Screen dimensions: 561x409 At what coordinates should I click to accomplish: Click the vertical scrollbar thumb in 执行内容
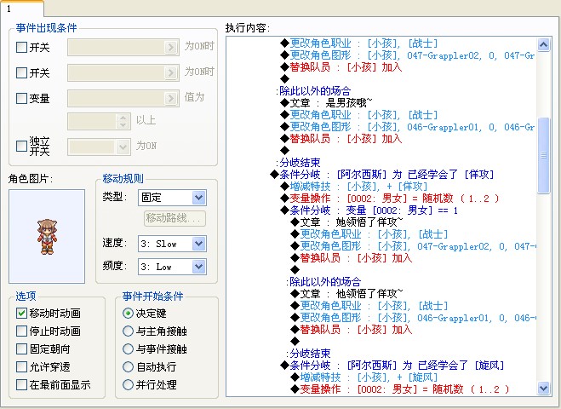pos(543,155)
